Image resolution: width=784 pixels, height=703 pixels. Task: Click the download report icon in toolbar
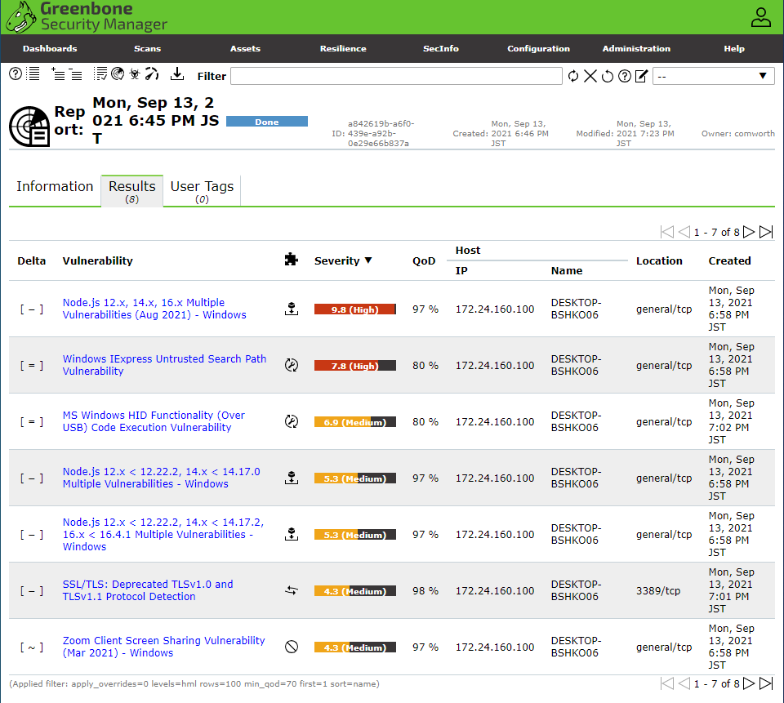(x=177, y=75)
